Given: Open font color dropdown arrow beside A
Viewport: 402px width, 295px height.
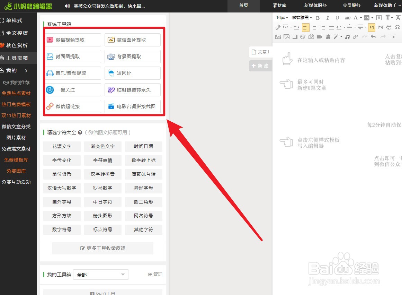Looking at the screenshot, I should [x=361, y=18].
